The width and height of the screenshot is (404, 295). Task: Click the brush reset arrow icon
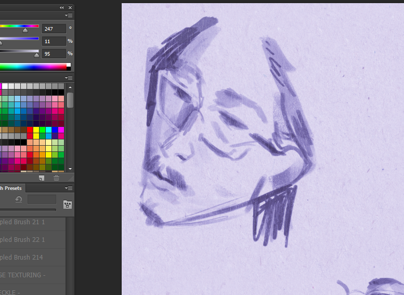[19, 199]
